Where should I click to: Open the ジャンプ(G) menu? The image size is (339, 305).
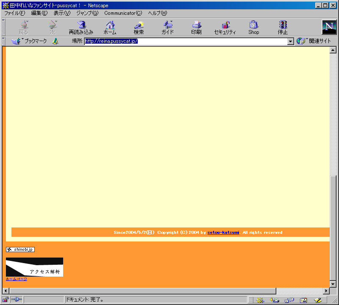(87, 13)
